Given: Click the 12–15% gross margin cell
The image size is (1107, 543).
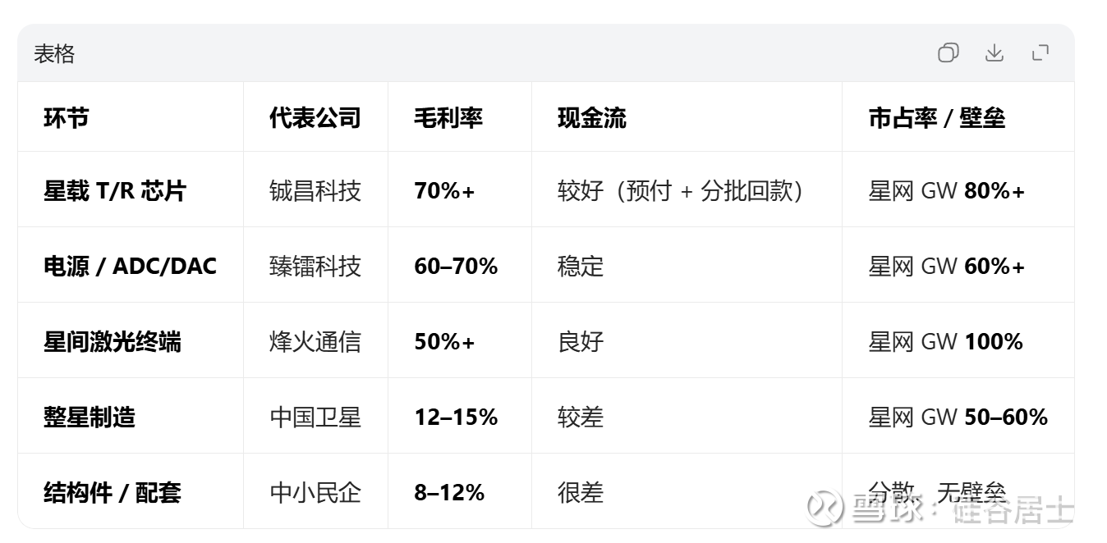Looking at the screenshot, I should pyautogui.click(x=456, y=418).
